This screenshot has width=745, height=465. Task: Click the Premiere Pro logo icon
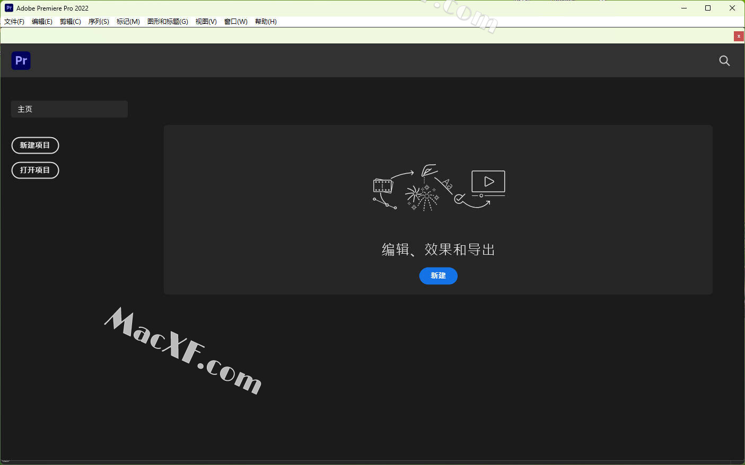point(21,60)
